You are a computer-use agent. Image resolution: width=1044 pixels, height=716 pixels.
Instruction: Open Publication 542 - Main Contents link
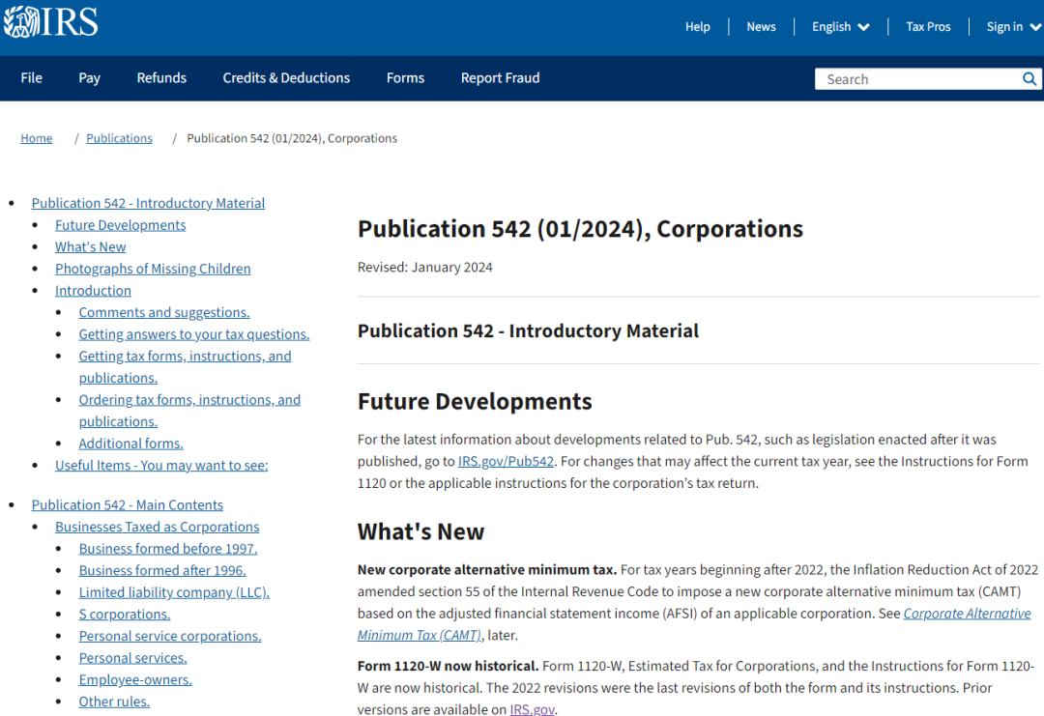[x=128, y=505]
